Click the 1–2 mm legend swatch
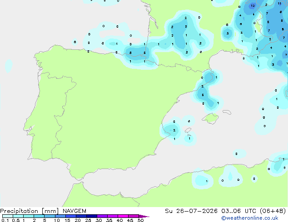The image size is (288, 222). 29,216
